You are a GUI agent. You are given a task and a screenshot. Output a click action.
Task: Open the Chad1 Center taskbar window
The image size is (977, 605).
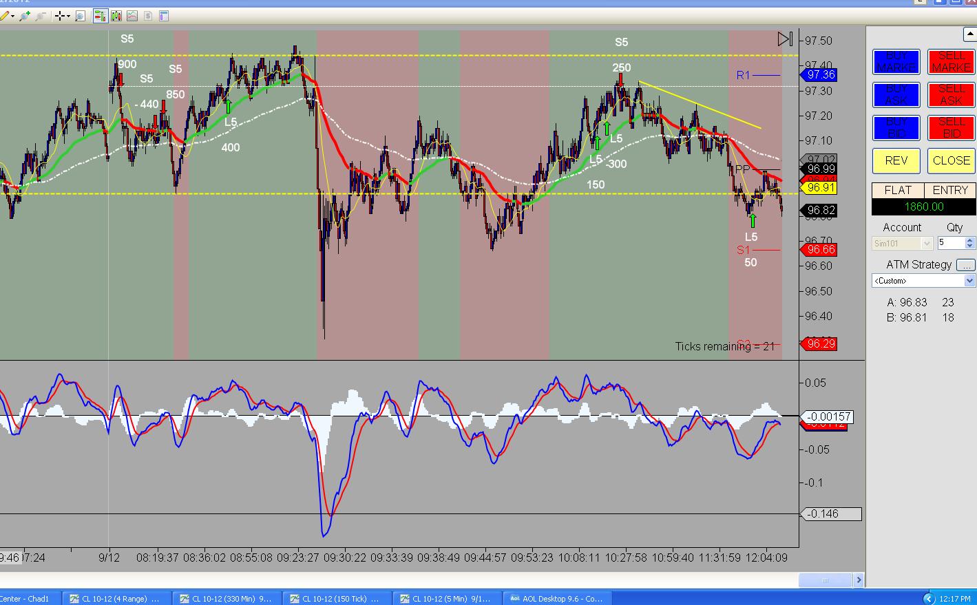point(29,598)
